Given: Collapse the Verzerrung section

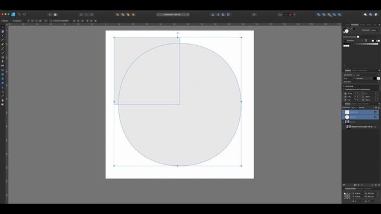Looking at the screenshot, I should (344, 86).
